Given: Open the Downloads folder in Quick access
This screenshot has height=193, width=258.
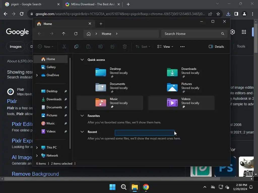Looking at the screenshot, I should (181, 73).
